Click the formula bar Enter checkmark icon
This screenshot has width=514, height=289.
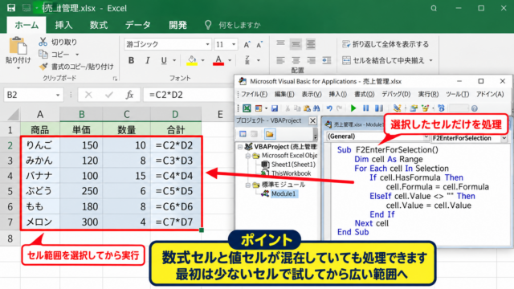[109, 95]
